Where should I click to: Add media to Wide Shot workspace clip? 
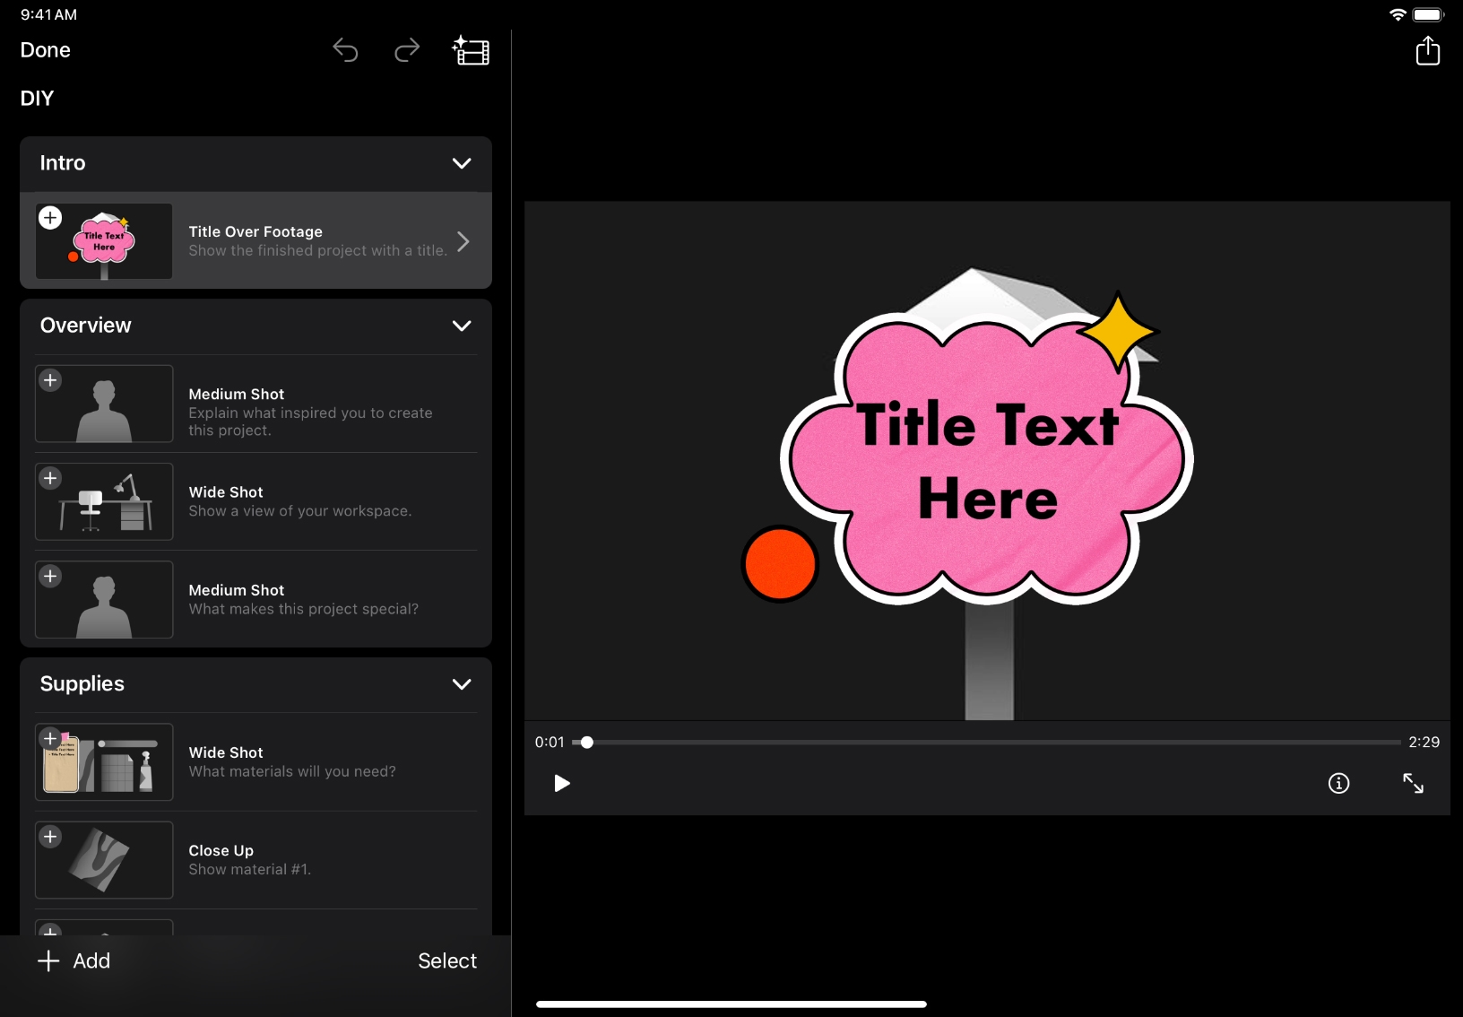click(50, 478)
